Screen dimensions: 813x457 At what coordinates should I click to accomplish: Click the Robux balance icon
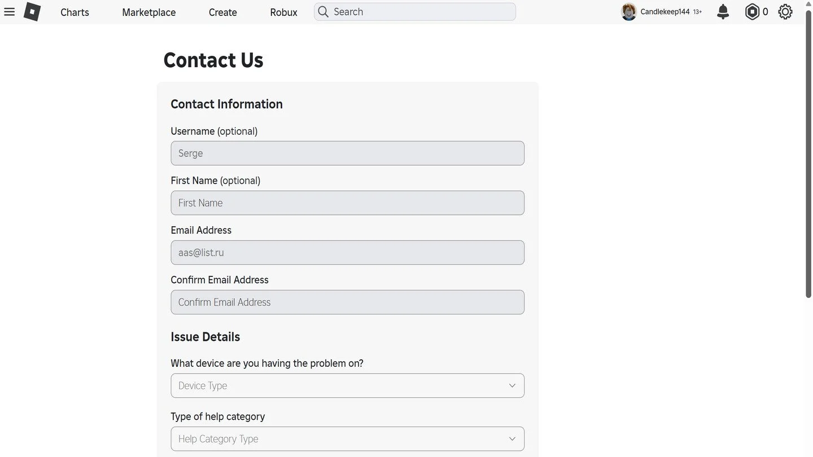point(752,12)
